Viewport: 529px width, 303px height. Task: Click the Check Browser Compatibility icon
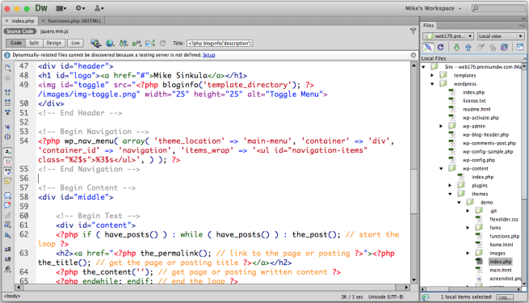tap(150, 43)
